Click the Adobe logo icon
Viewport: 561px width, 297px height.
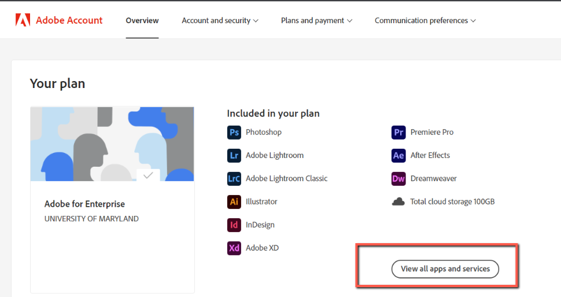(23, 20)
